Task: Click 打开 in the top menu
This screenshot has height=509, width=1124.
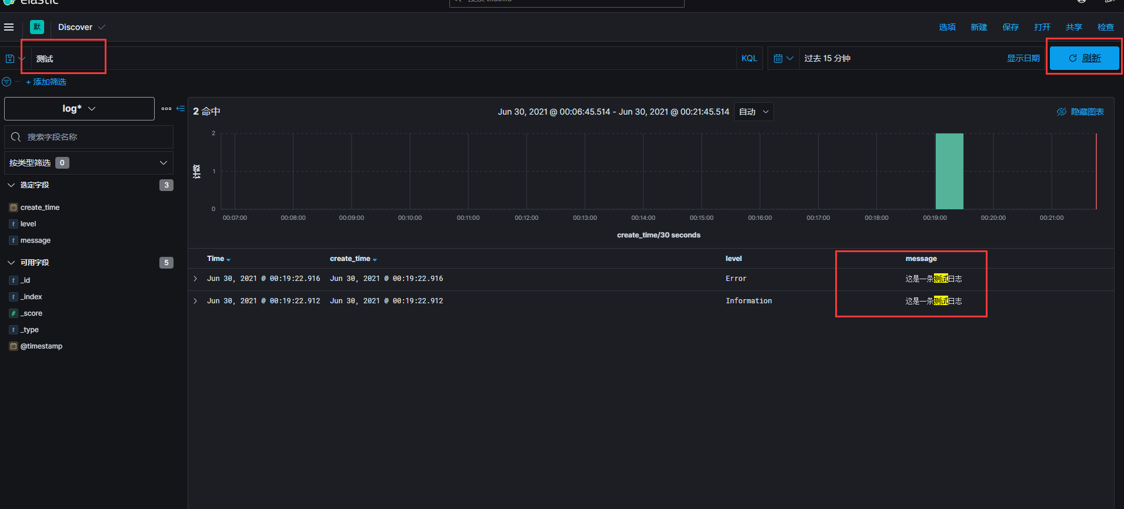Action: [1042, 27]
